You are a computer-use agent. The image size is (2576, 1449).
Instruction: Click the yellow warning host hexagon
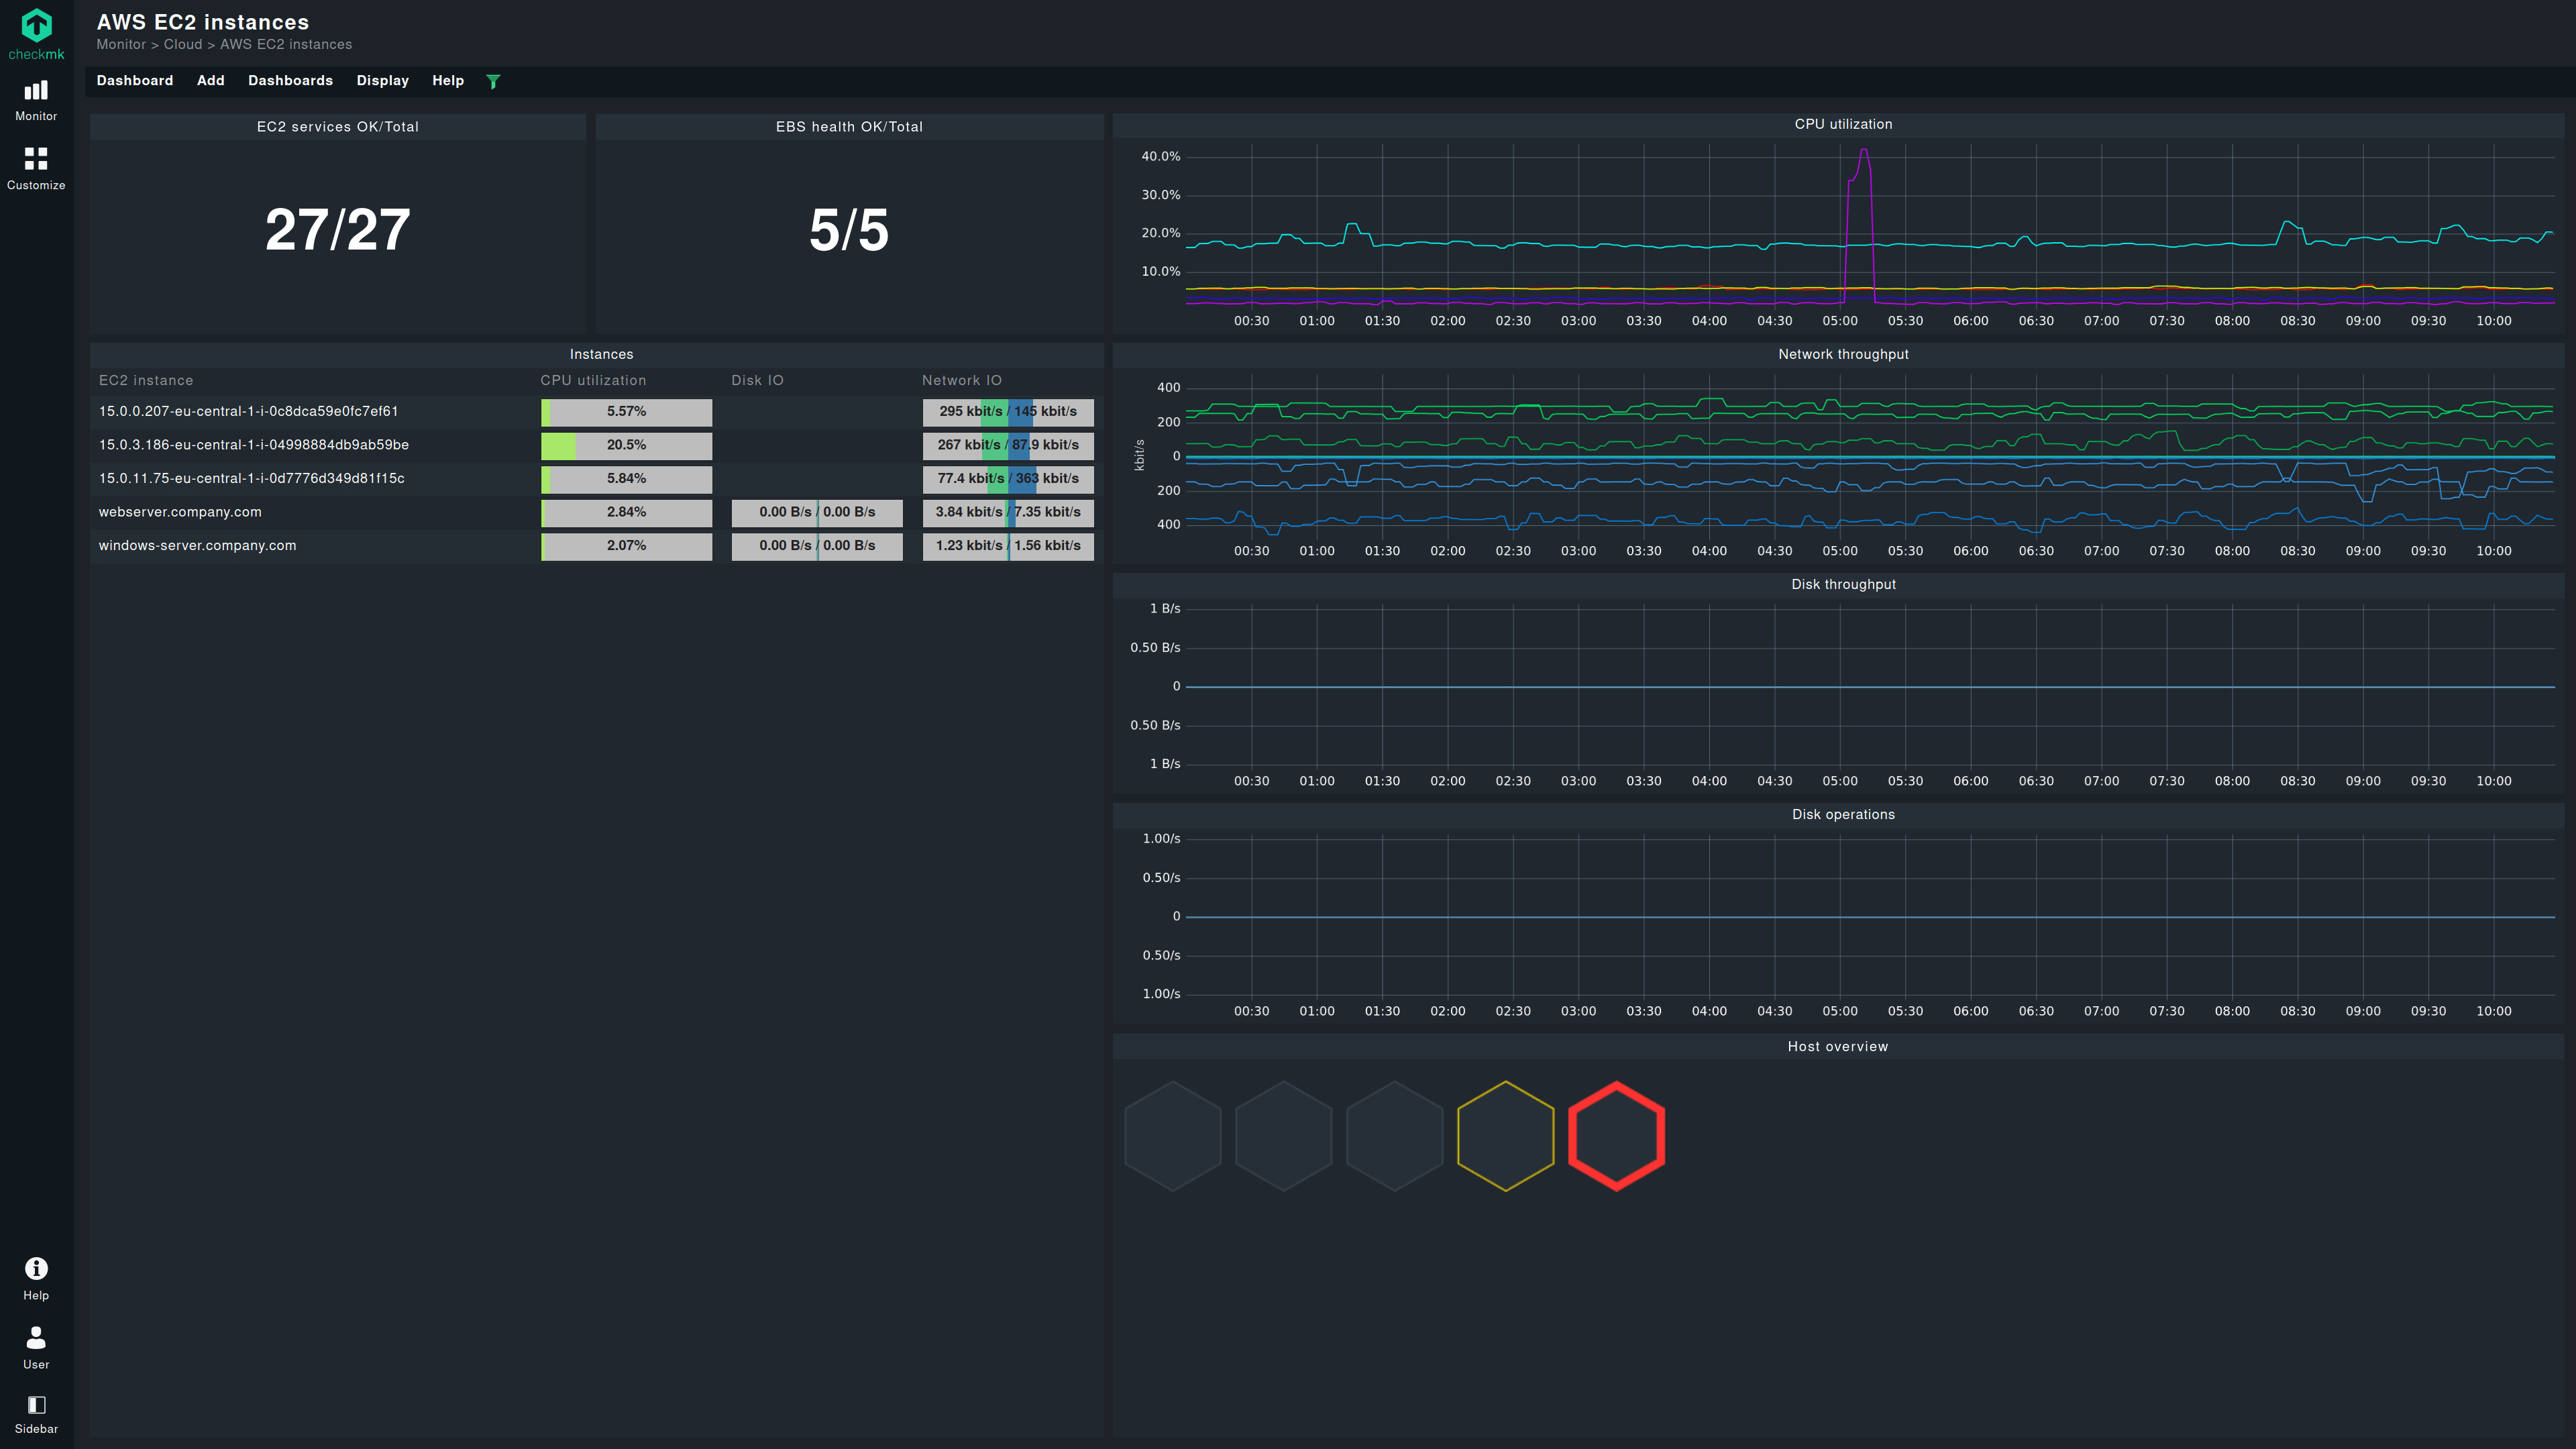pyautogui.click(x=1506, y=1136)
